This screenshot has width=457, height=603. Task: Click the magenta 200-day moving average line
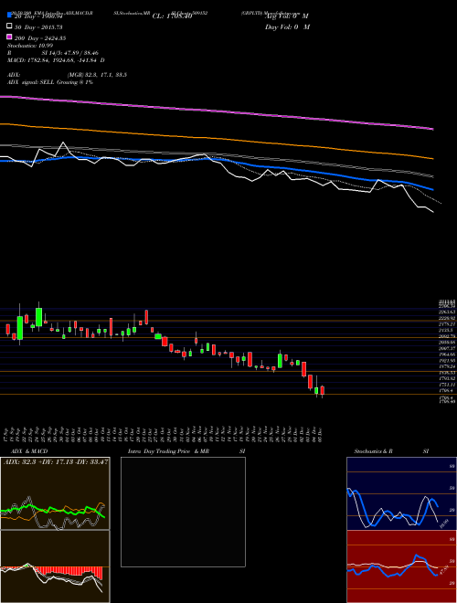[217, 111]
